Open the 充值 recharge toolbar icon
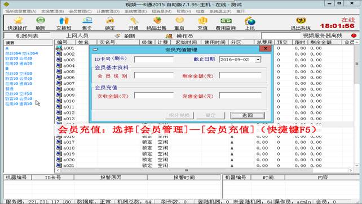362x204 pixels. tap(202, 23)
